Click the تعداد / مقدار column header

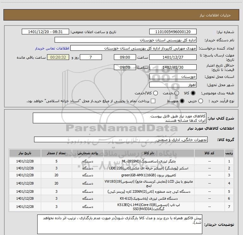pyautogui.click(x=56, y=153)
